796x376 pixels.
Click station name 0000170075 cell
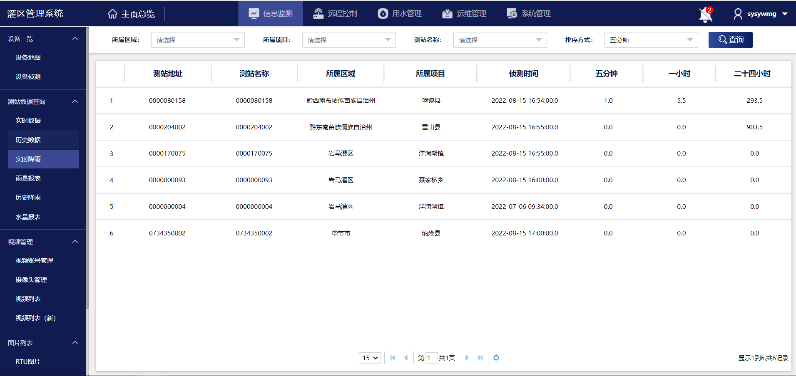point(254,153)
